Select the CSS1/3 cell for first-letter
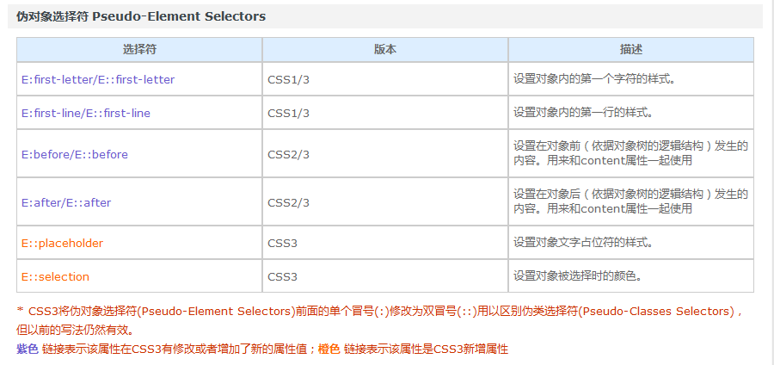 (x=385, y=79)
